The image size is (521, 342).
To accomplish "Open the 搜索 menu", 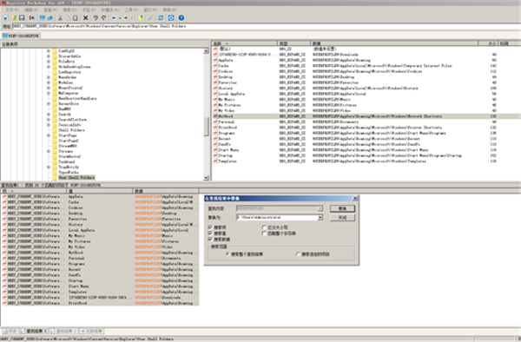I will pyautogui.click(x=69, y=10).
